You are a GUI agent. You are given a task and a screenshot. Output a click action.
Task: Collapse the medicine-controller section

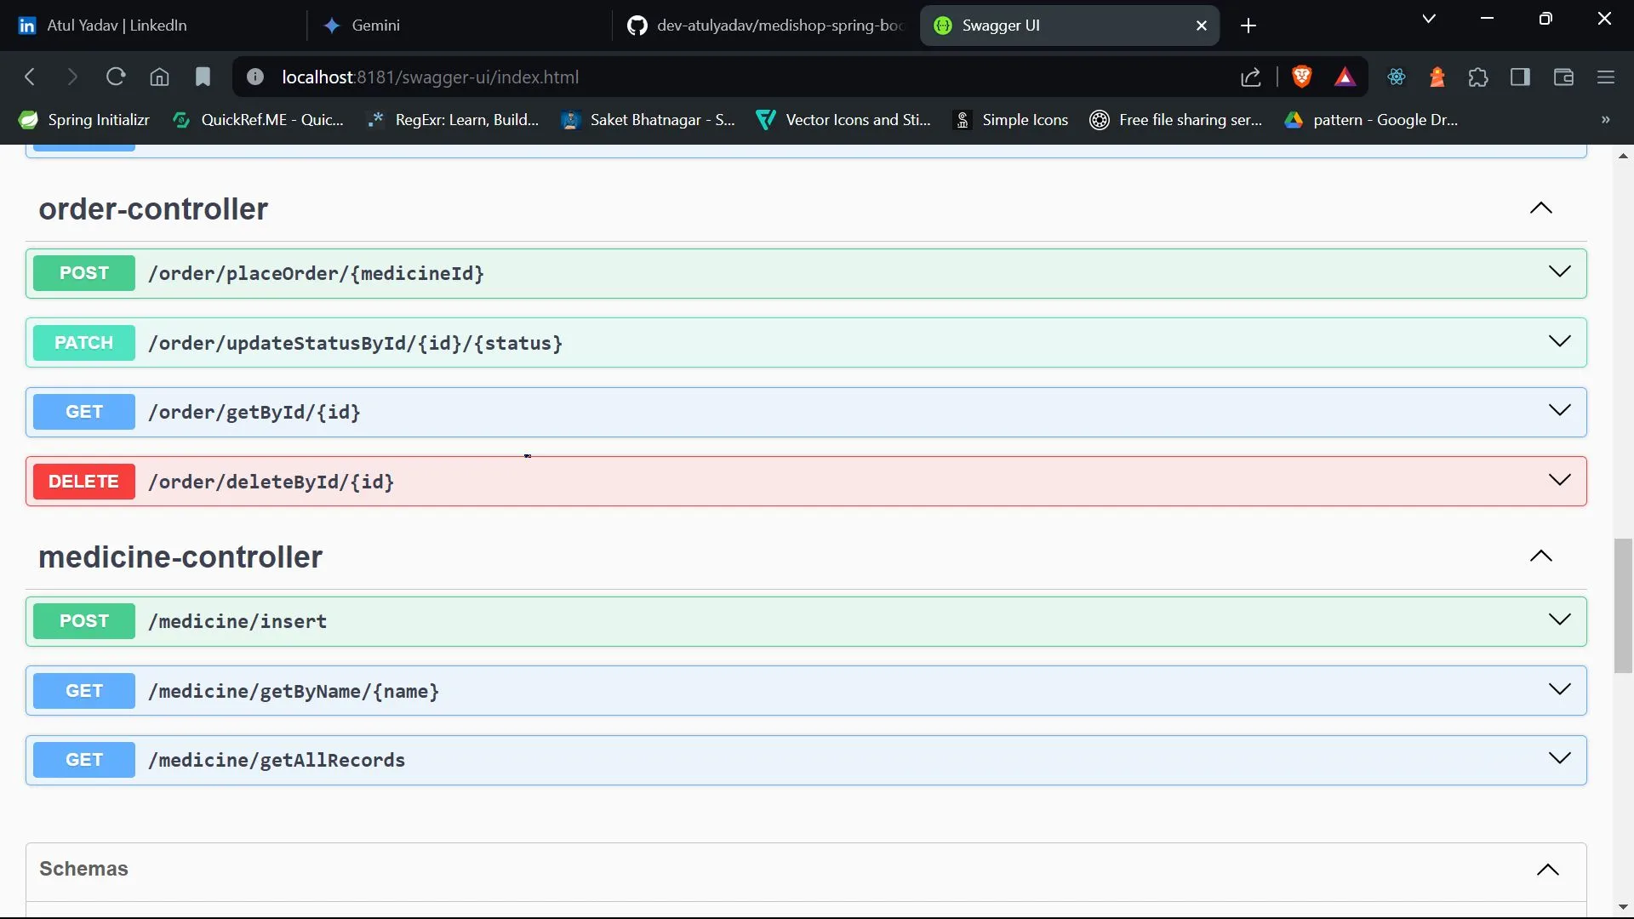click(1540, 557)
